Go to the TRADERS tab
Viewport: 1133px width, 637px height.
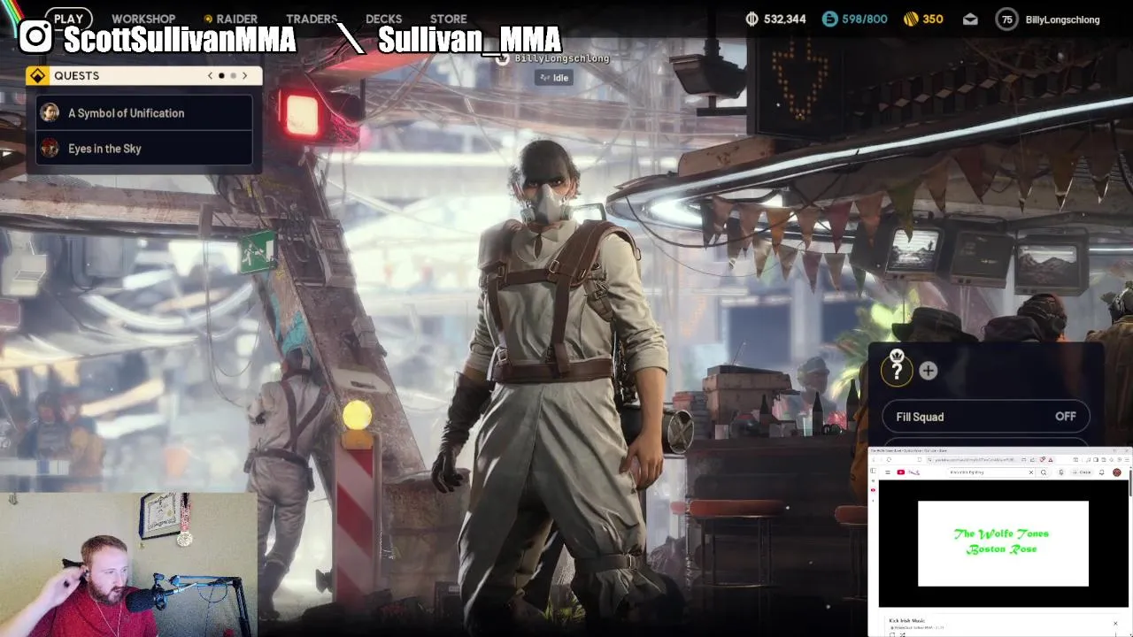tap(312, 19)
